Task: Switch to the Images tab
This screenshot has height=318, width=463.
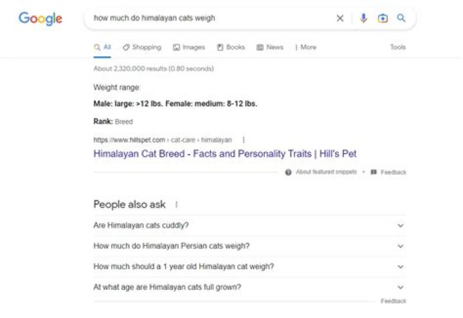Action: [x=189, y=48]
